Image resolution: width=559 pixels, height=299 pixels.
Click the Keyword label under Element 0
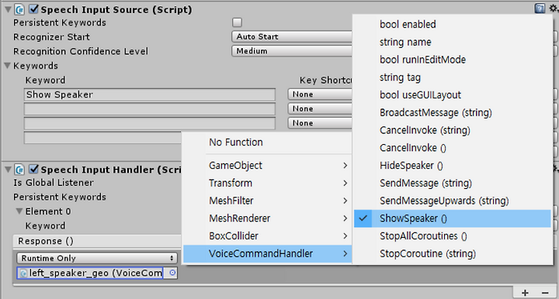click(45, 225)
